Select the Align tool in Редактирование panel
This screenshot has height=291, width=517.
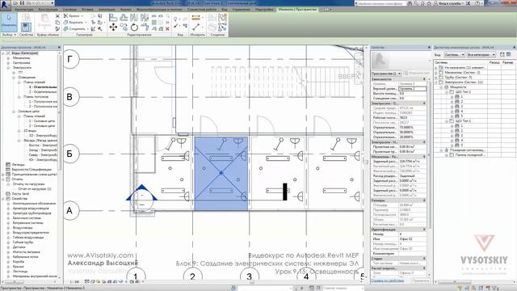click(x=113, y=18)
